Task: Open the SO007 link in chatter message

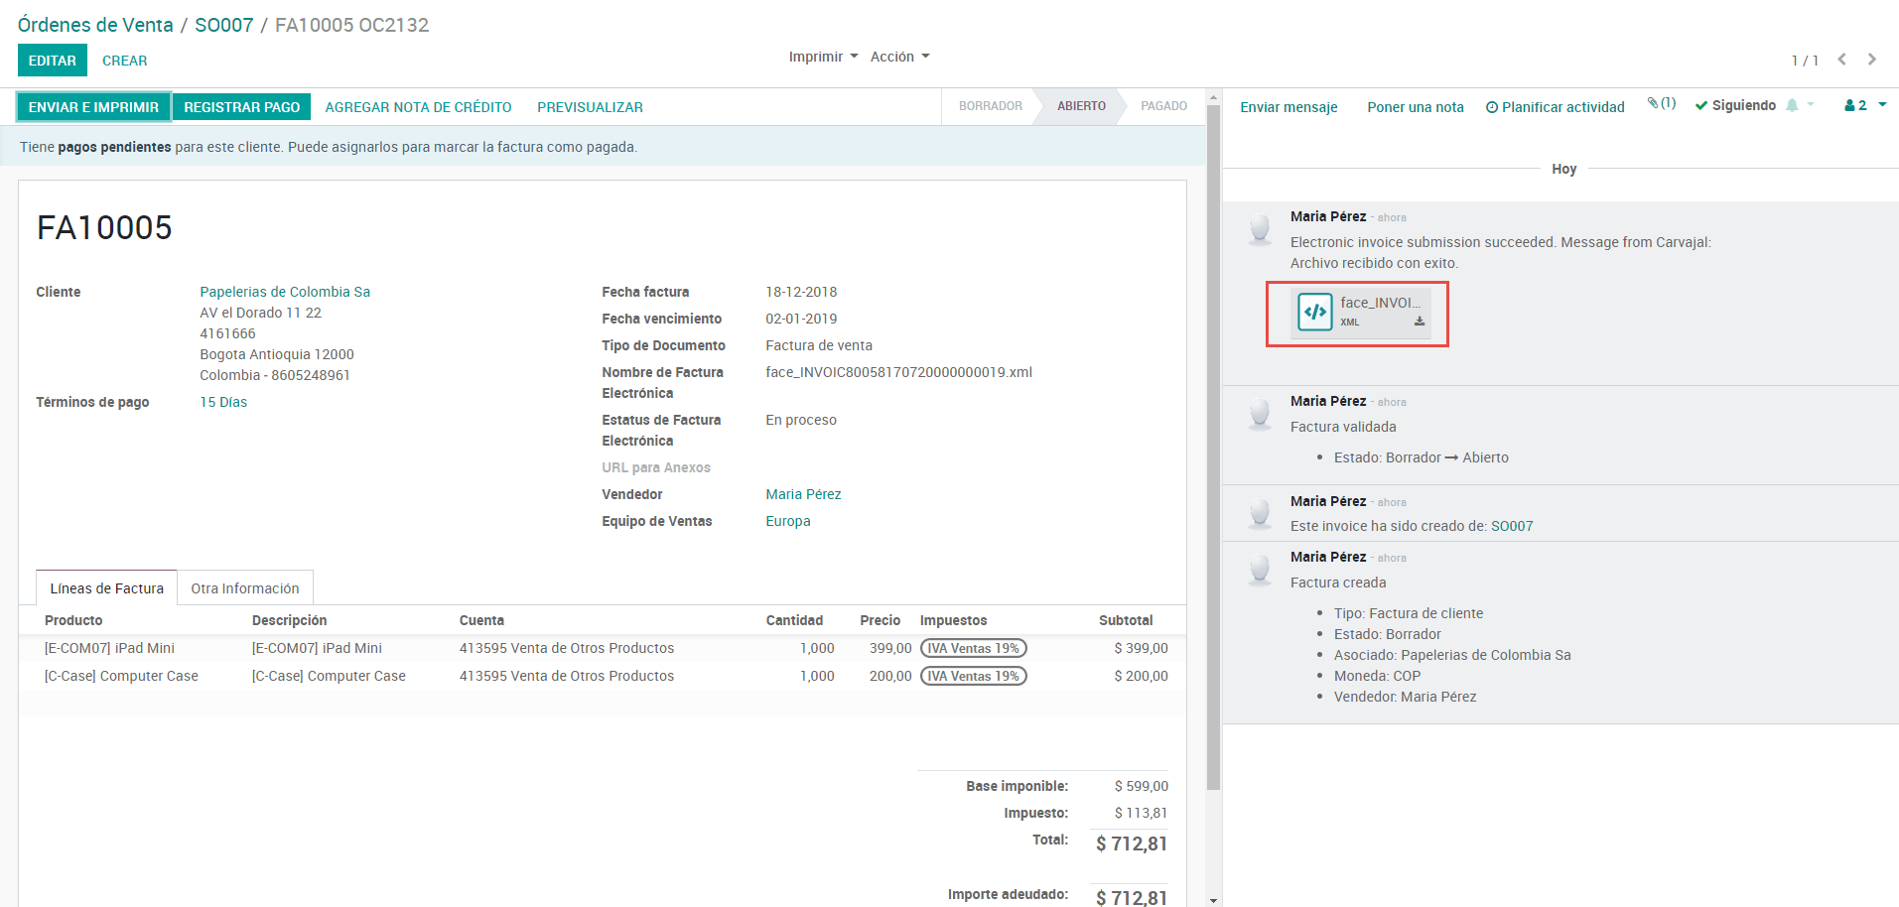Action: (x=1511, y=526)
